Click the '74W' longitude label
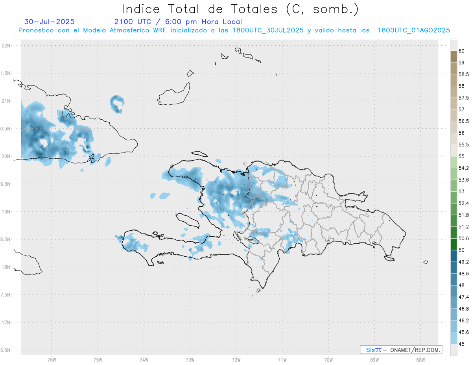The height and width of the screenshot is (365, 472). click(144, 359)
